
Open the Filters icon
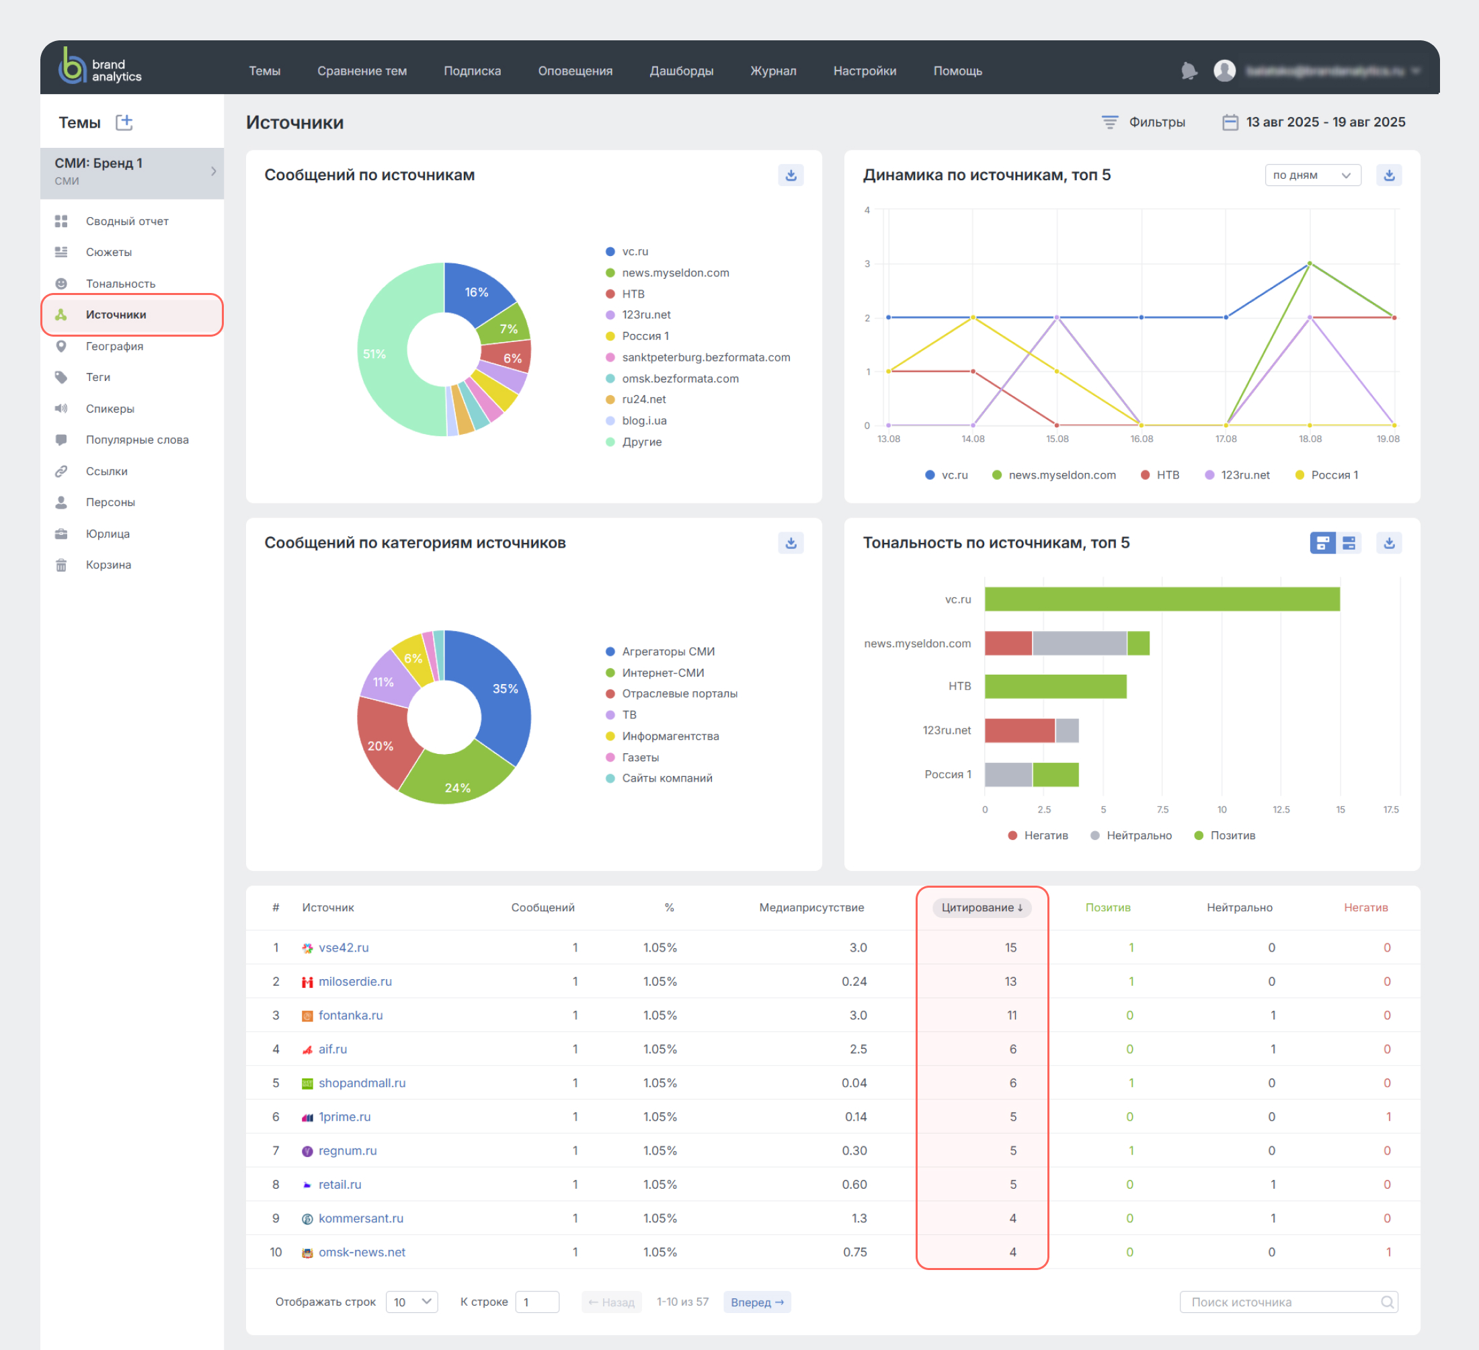point(1109,122)
